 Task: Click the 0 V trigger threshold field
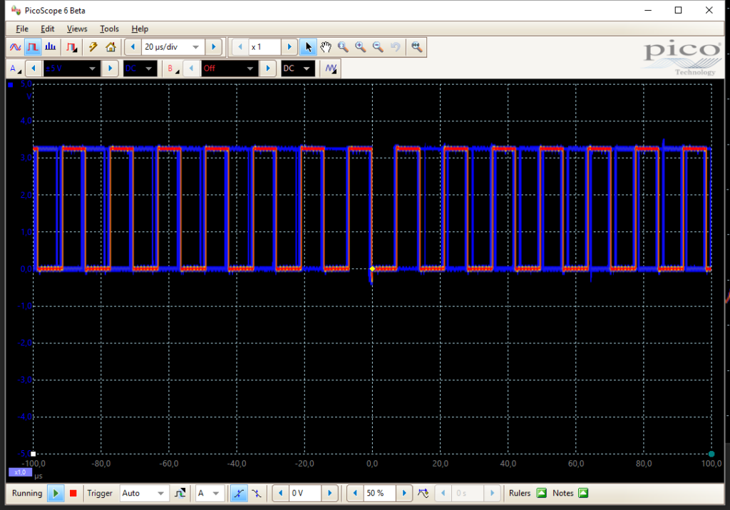tap(305, 493)
